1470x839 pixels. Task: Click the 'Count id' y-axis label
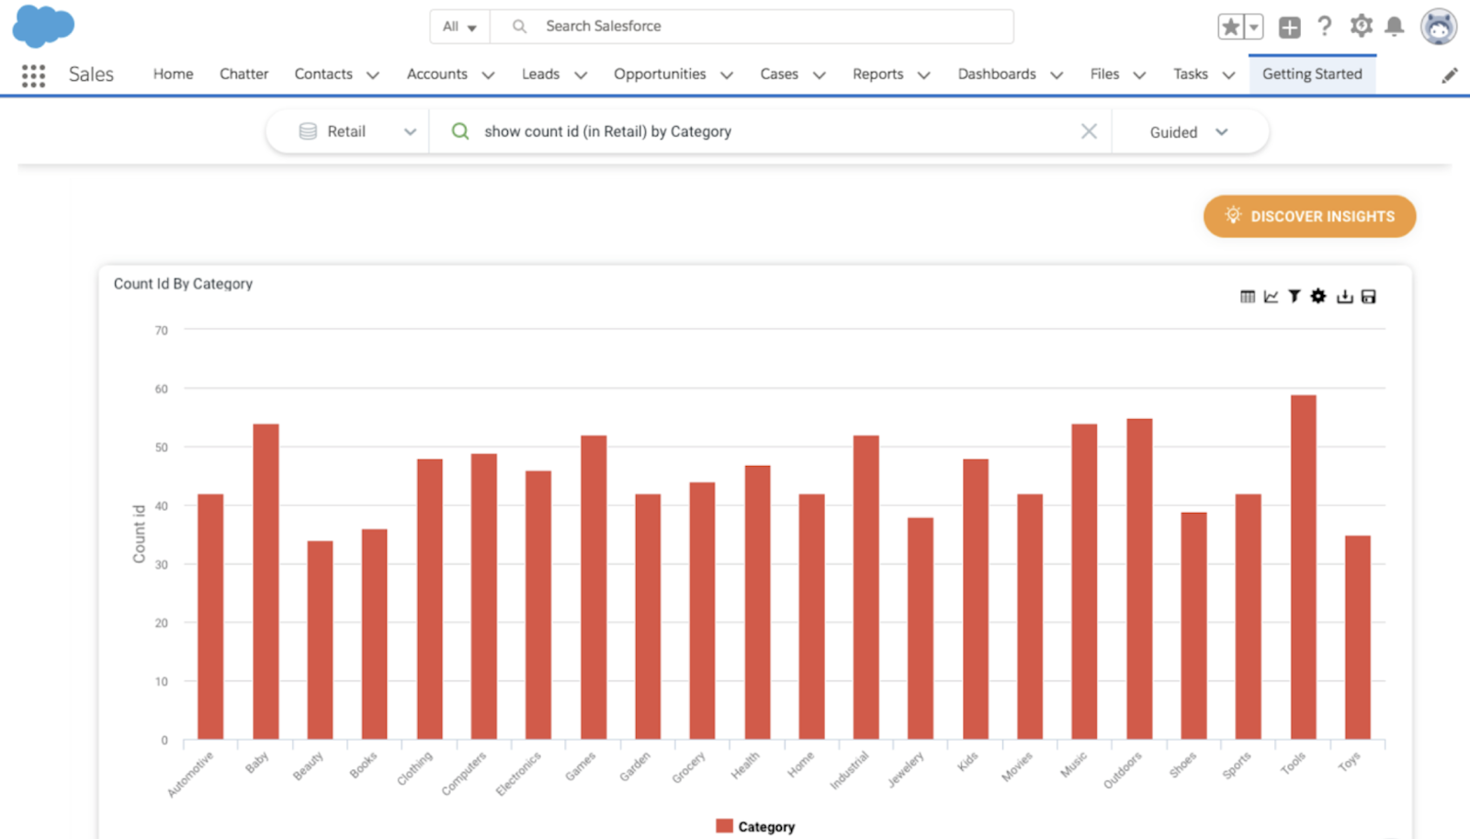pyautogui.click(x=140, y=534)
